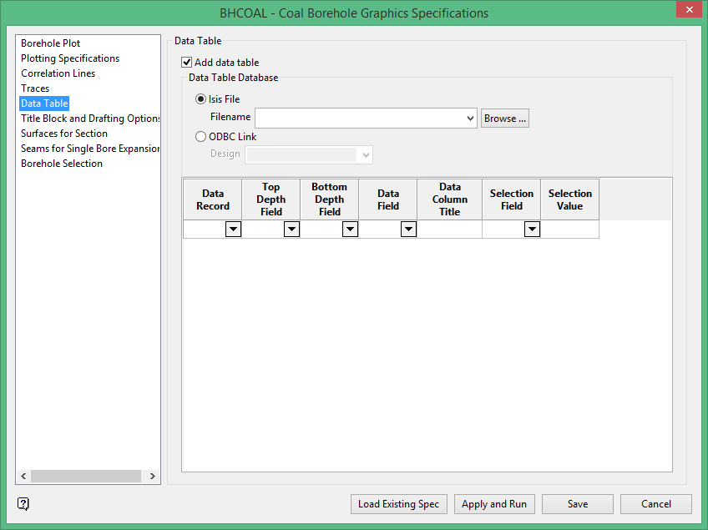Expand the Bottom Depth Field dropdown
This screenshot has height=530, width=708.
(x=350, y=230)
